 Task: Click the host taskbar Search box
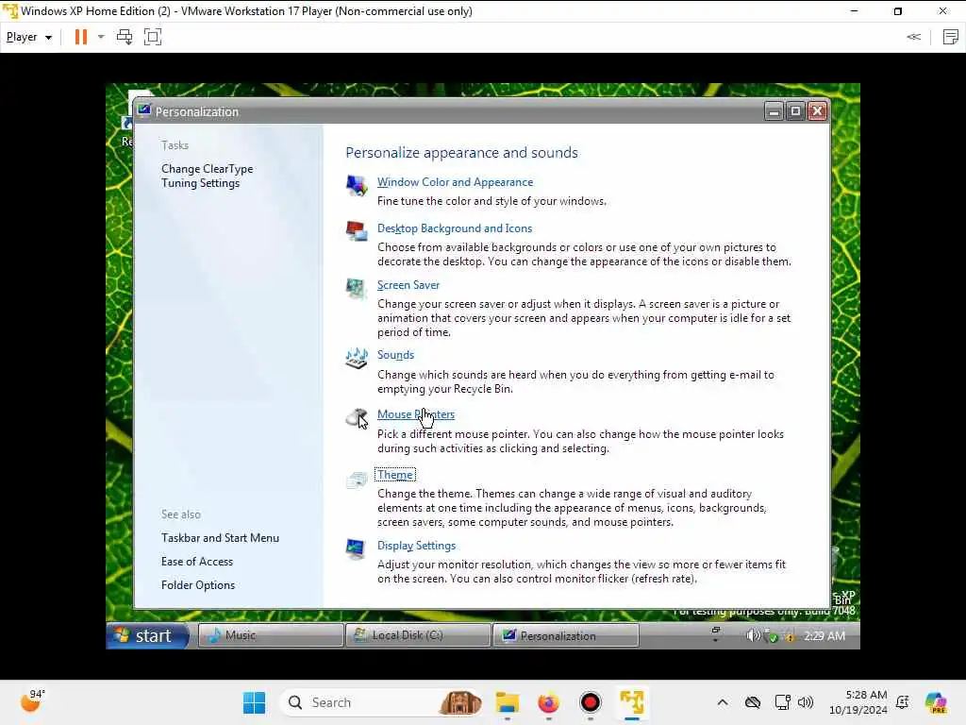pyautogui.click(x=380, y=702)
